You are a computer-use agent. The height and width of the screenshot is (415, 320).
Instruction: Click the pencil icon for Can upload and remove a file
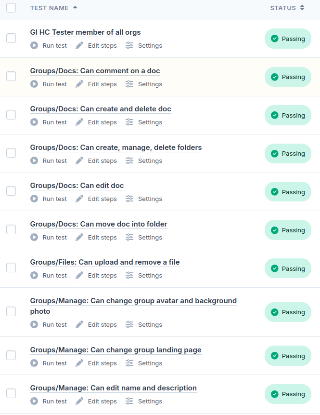click(x=79, y=275)
